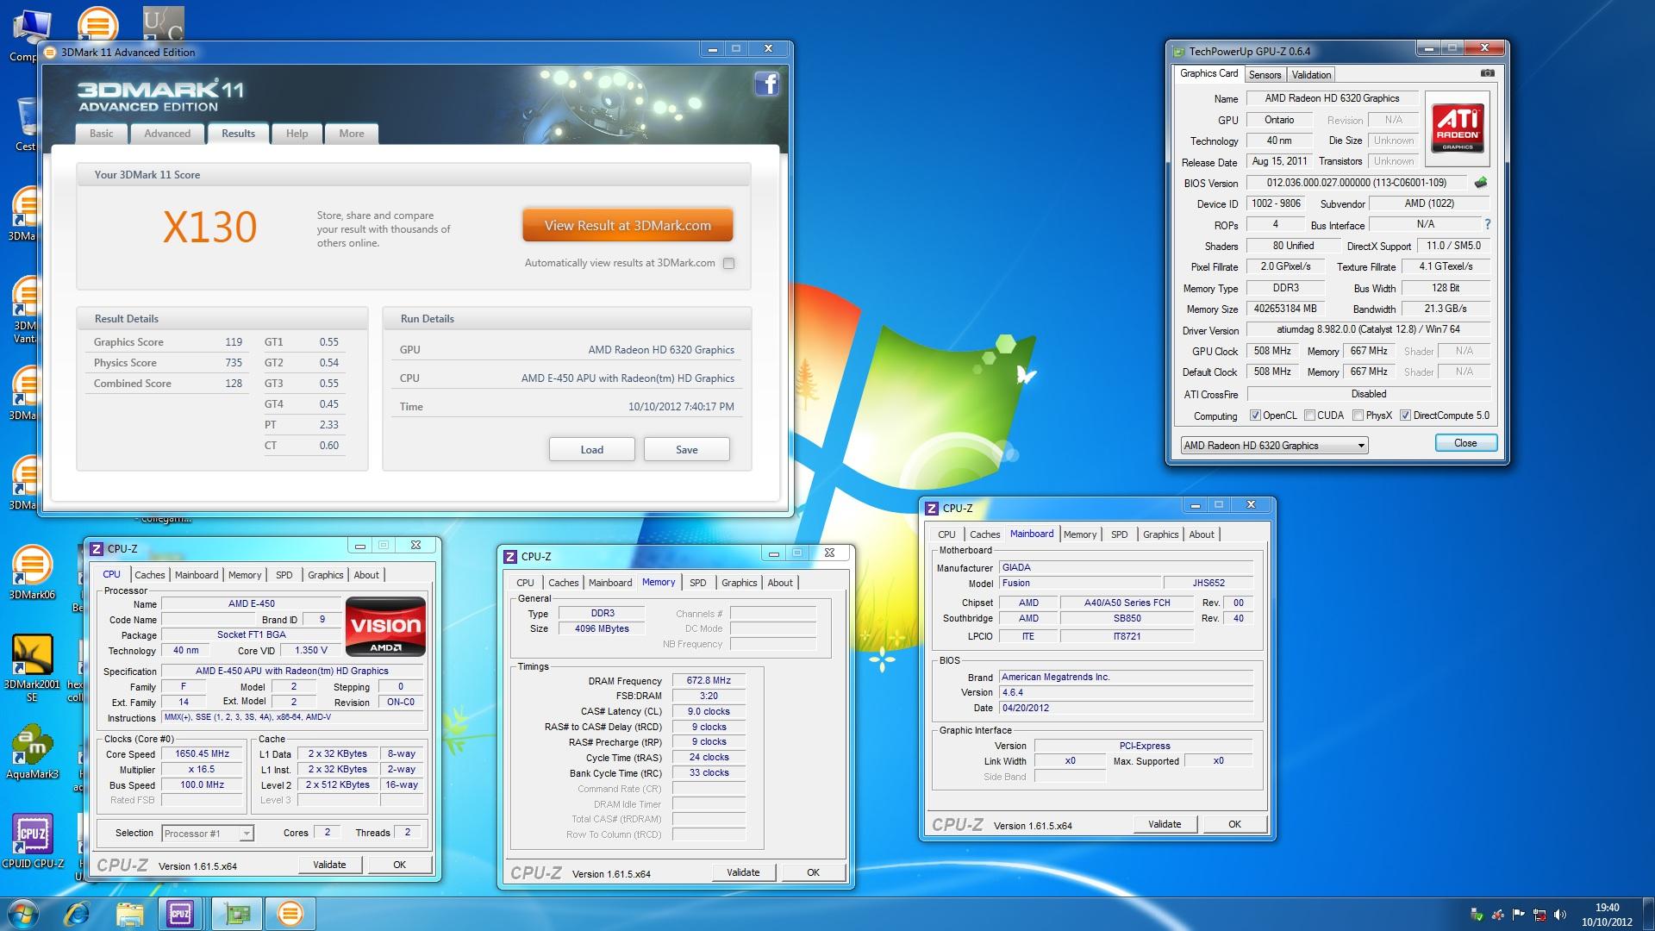The height and width of the screenshot is (931, 1655).
Task: Switch to the Advanced tab in 3DMark 11
Action: [x=167, y=134]
